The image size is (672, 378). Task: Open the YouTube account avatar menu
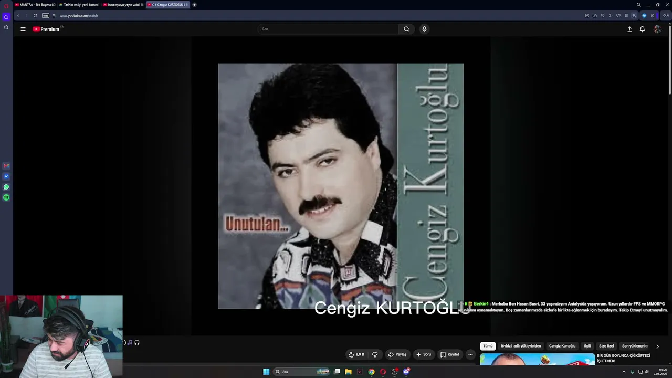click(657, 29)
